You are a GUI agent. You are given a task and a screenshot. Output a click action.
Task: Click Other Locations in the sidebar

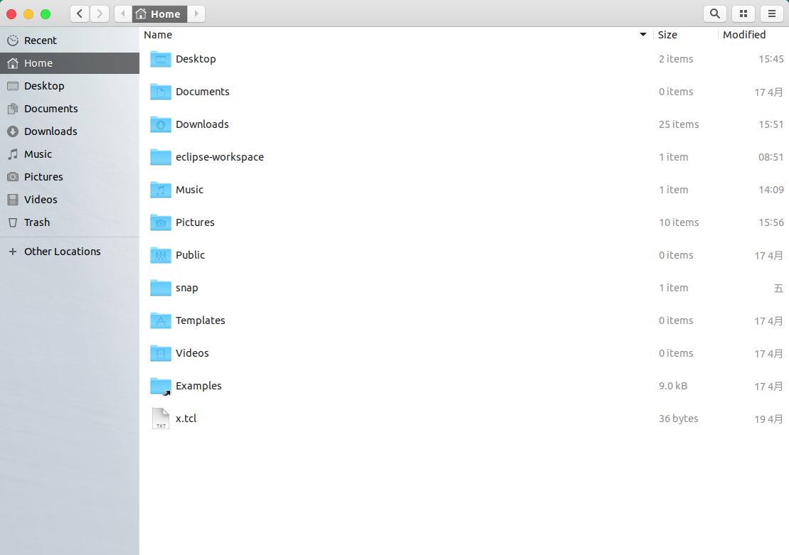pos(70,252)
